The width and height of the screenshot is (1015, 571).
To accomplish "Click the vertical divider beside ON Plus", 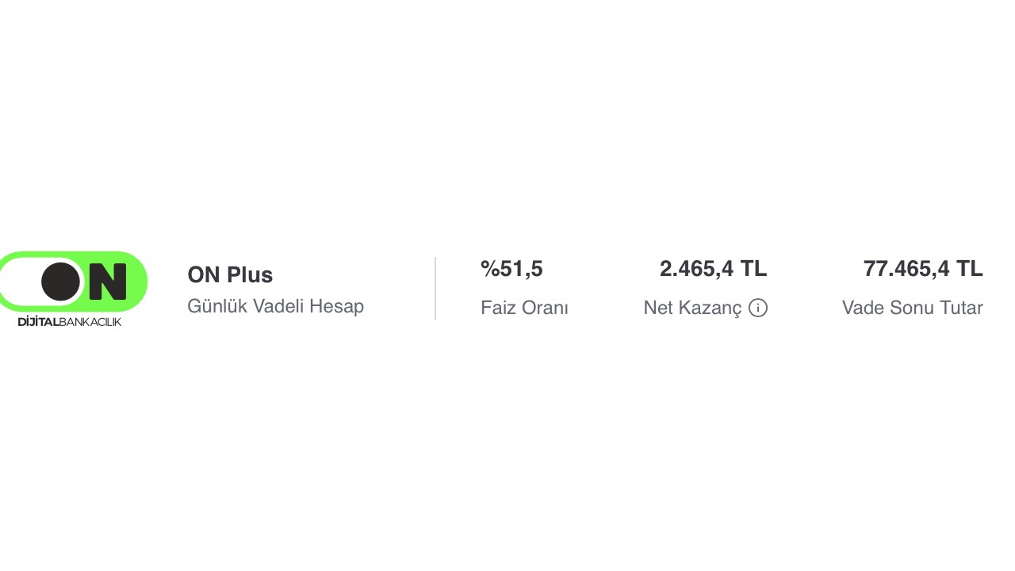I will pos(435,288).
